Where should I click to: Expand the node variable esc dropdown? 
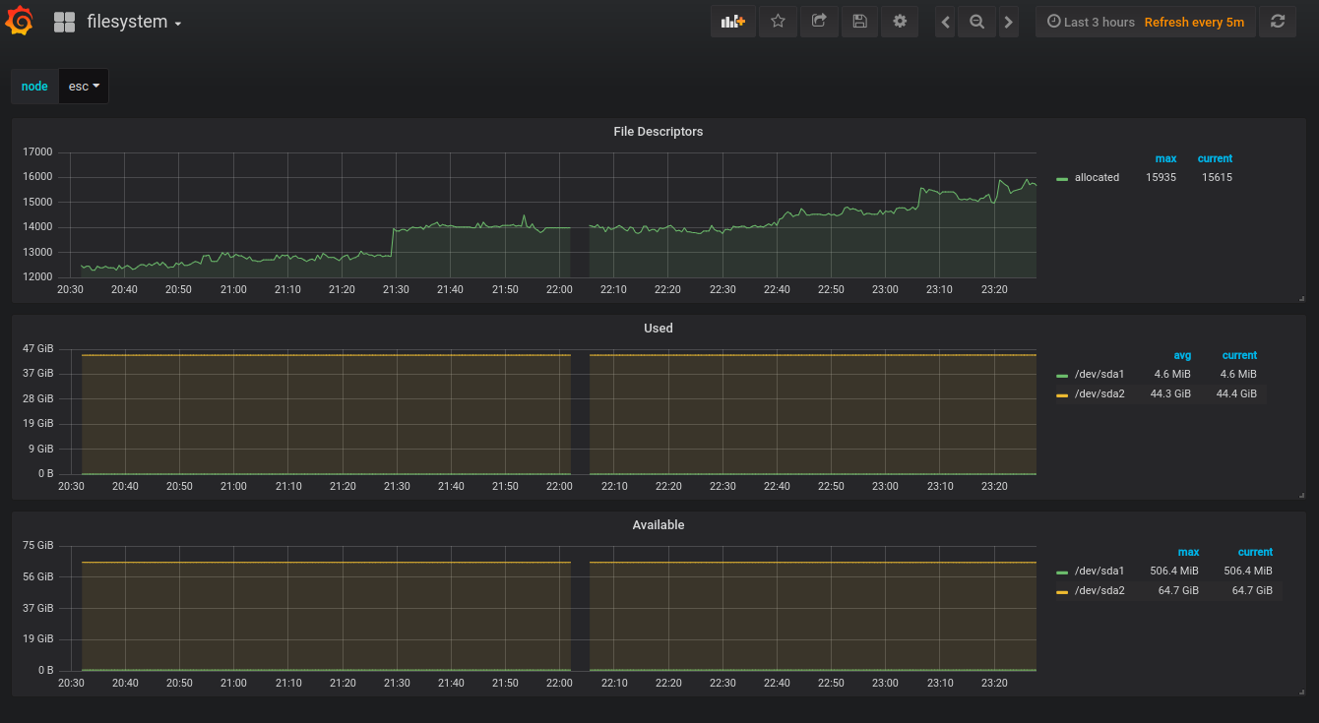[x=84, y=87]
